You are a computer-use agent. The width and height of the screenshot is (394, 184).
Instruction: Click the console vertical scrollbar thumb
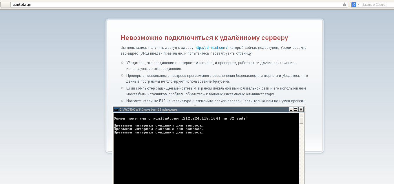(301, 120)
